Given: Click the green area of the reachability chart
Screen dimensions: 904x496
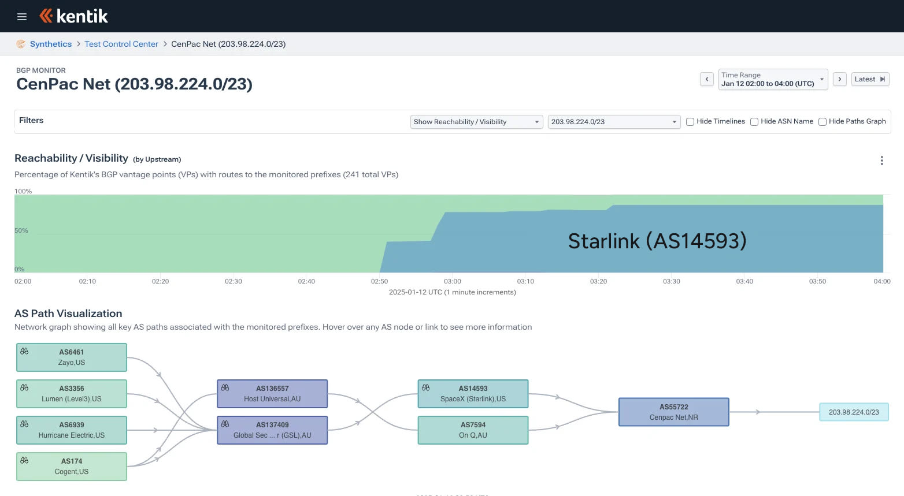Looking at the screenshot, I should click(197, 234).
